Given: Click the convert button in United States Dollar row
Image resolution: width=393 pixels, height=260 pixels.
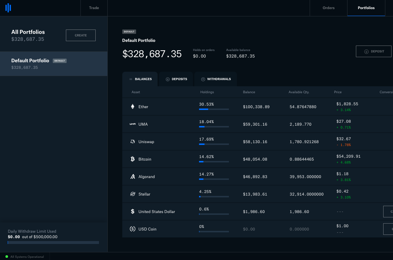Looking at the screenshot, I should [x=388, y=211].
